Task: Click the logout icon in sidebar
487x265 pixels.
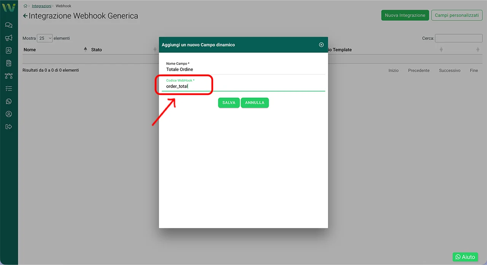Action: pyautogui.click(x=9, y=127)
